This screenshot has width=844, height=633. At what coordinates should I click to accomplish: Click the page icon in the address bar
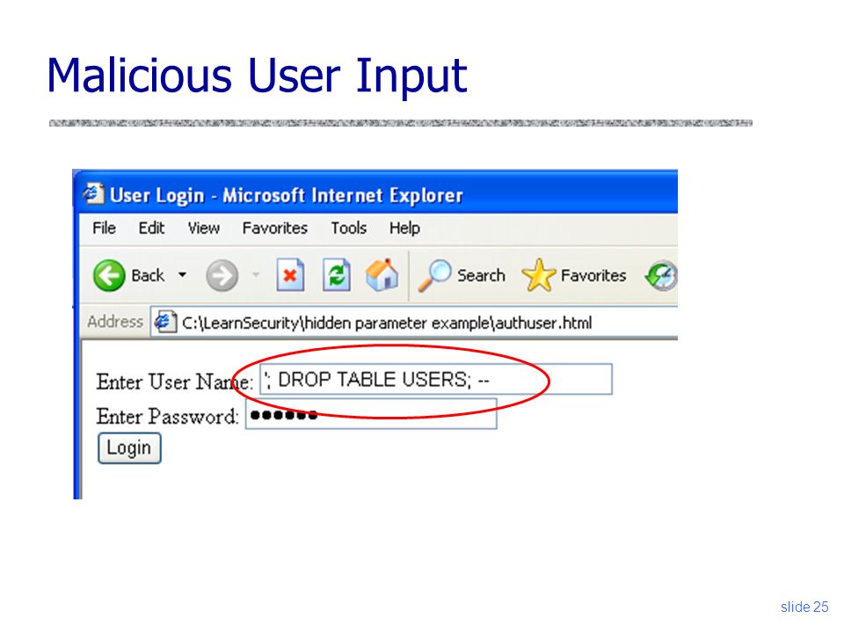(165, 322)
